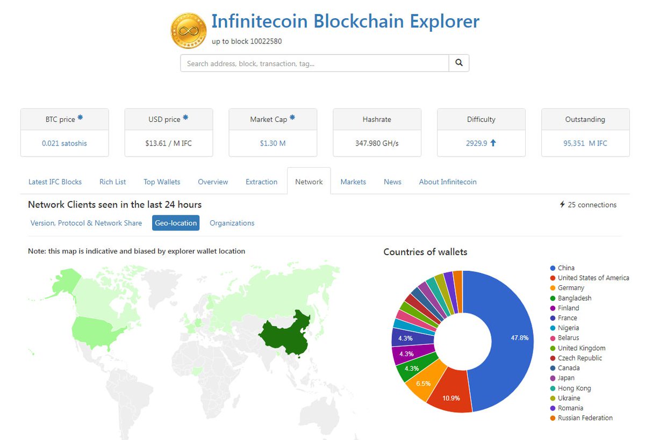Open the Top Wallets tab
Viewport: 645px width, 440px height.
pos(162,182)
